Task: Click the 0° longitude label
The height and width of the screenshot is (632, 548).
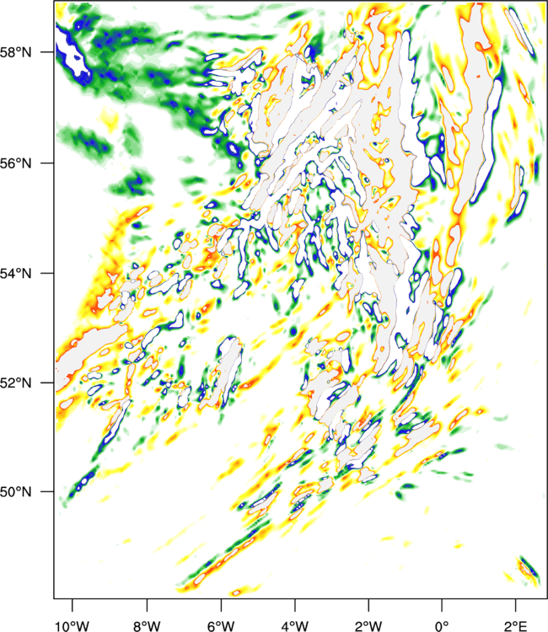Action: [442, 625]
